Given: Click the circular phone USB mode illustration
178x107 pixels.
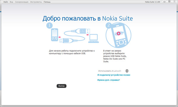Looking at the screenshot, I should pos(118,35).
